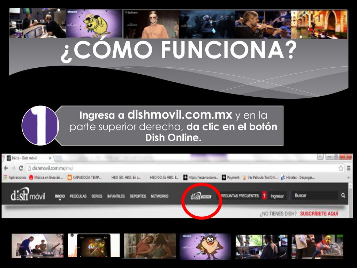This screenshot has height=268, width=357.
Task: Open the Payment bookmark
Action: click(x=230, y=177)
